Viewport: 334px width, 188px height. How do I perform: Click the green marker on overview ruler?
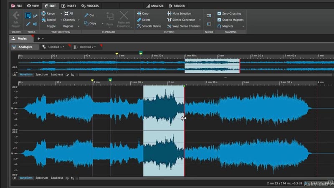click(141, 53)
